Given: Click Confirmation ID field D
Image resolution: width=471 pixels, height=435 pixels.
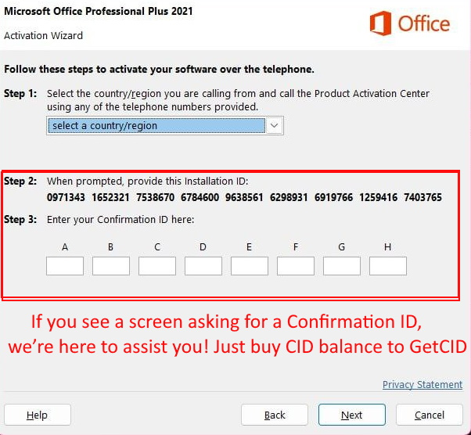Looking at the screenshot, I should (203, 266).
